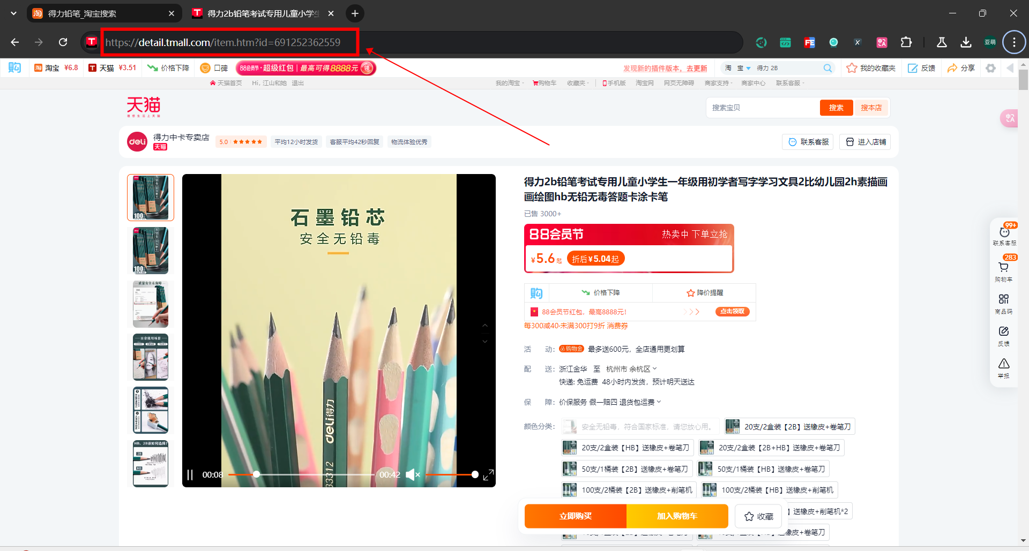
Task: Click the plugin bar search magnifier icon
Action: (x=827, y=68)
